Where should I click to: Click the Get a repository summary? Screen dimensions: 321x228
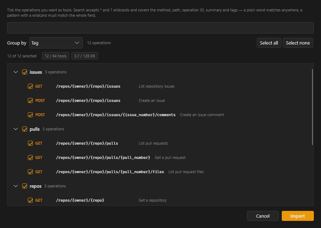(153, 201)
